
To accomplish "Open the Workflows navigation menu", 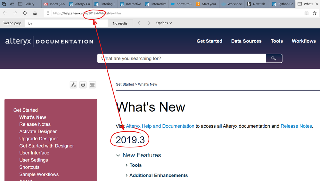I will (x=304, y=41).
